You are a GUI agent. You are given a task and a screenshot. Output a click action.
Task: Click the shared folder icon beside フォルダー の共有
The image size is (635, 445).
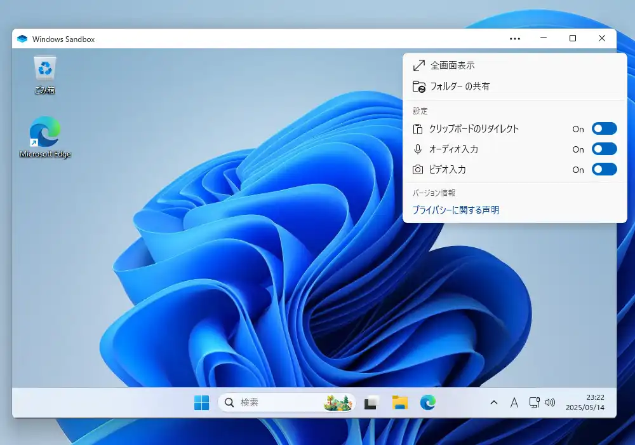click(418, 86)
